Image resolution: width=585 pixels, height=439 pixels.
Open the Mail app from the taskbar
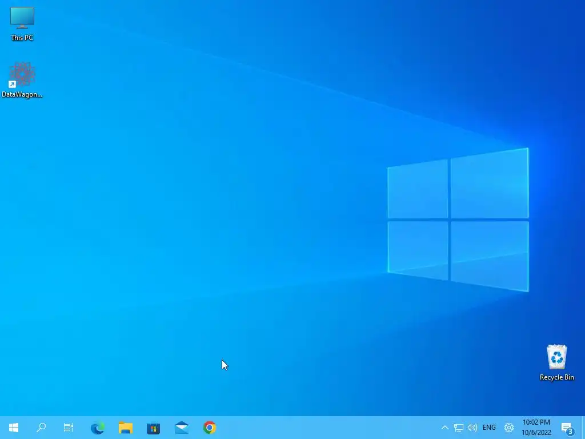tap(181, 428)
